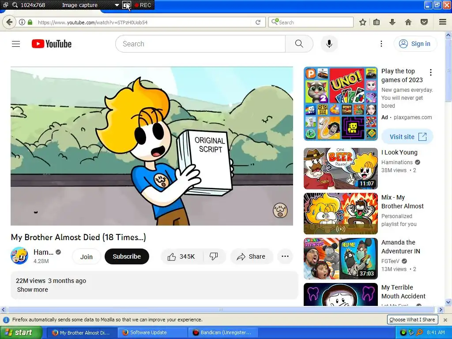Switch to Bandicam taskbar item
This screenshot has height=339, width=452.
click(x=223, y=333)
